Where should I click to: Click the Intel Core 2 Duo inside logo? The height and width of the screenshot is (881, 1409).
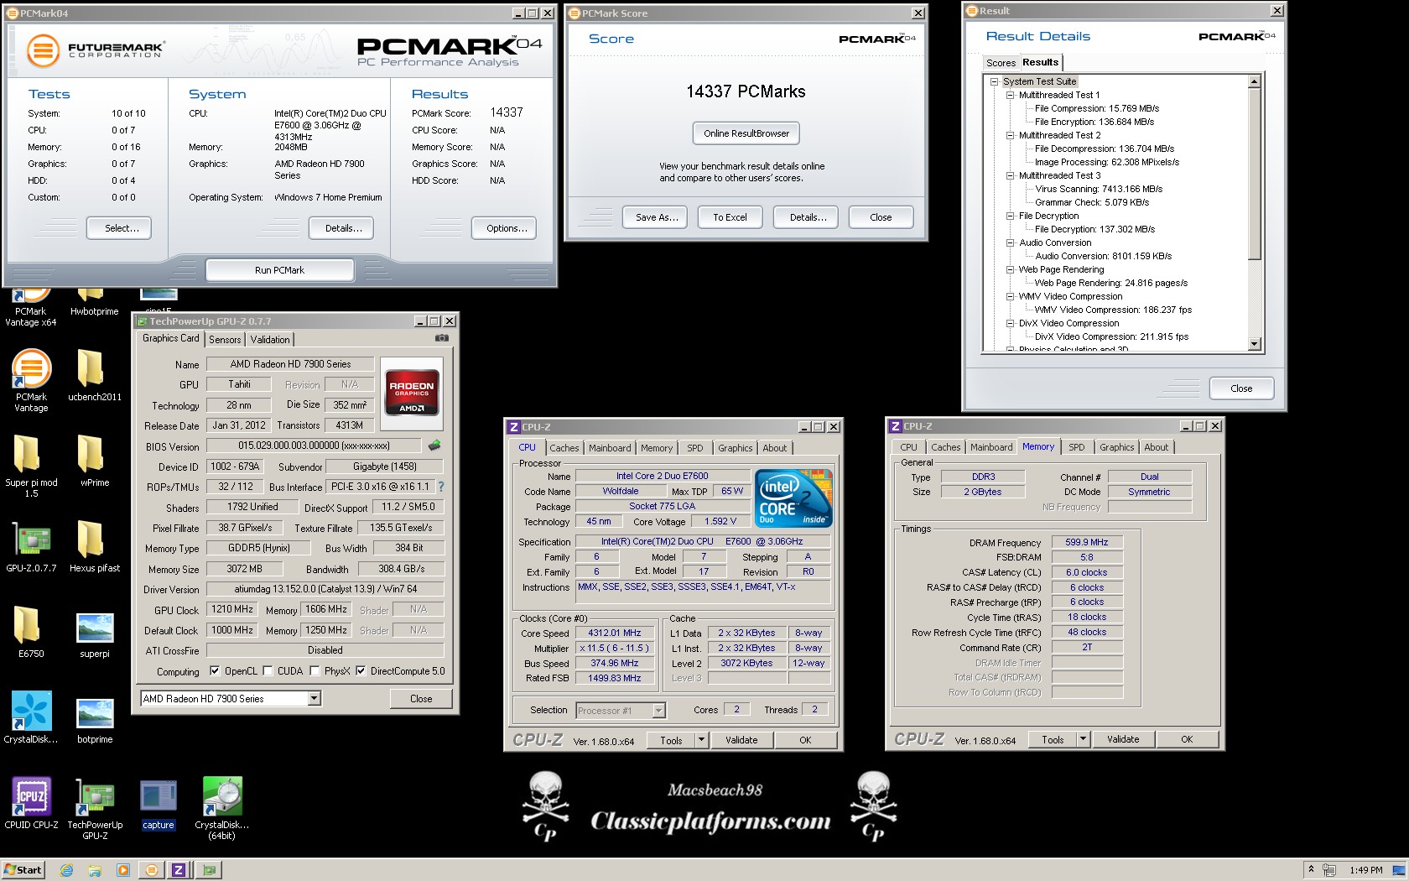pyautogui.click(x=793, y=498)
